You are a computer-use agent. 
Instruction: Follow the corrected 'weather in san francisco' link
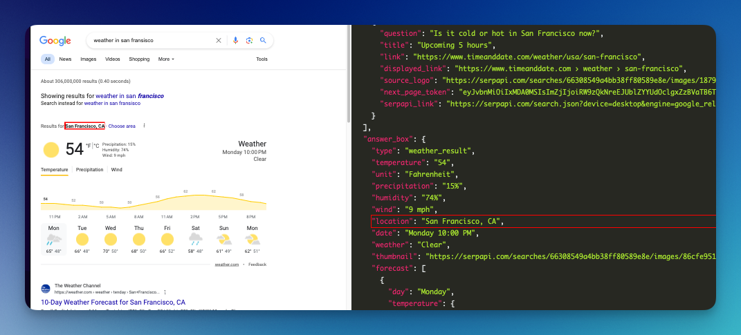[x=130, y=96]
